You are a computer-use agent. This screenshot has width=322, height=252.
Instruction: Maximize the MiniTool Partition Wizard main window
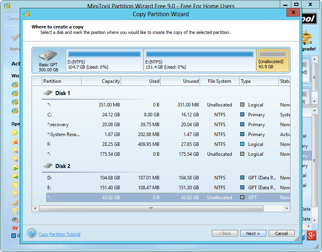tap(296, 4)
